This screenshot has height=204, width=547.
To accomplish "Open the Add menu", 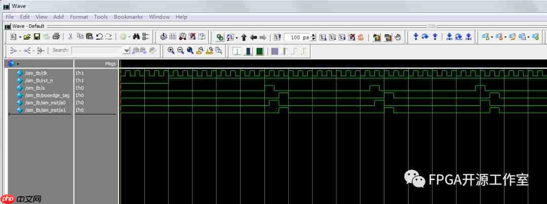I will pos(58,17).
